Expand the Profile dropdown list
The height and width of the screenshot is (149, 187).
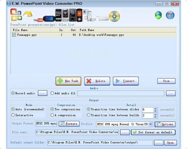151,124
